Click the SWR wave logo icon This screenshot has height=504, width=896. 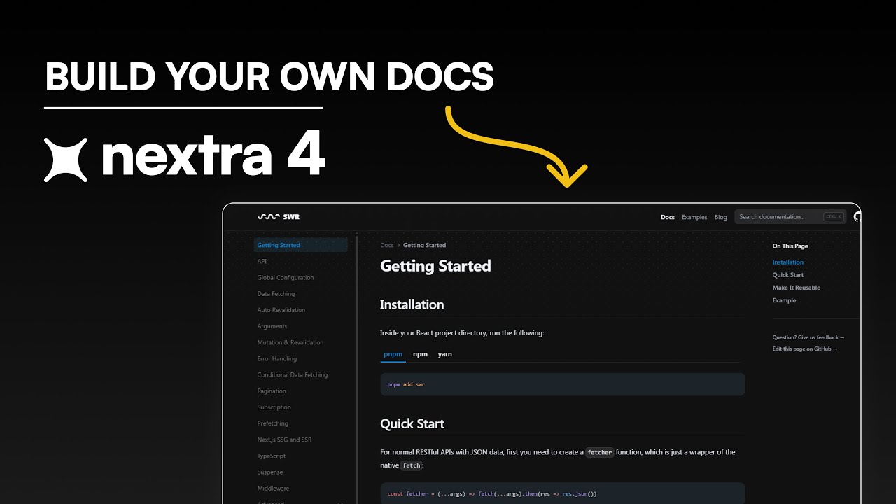[x=269, y=217]
